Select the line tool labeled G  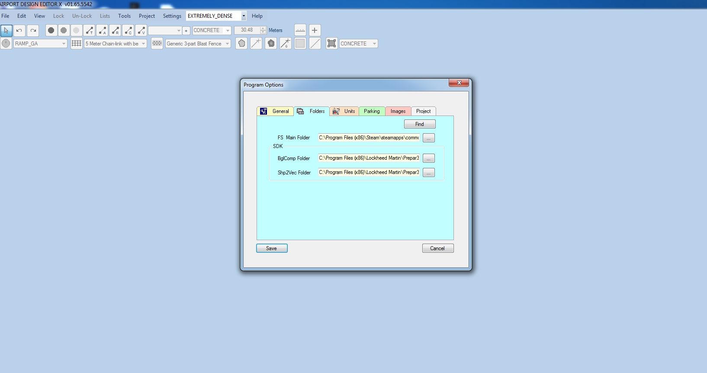tap(286, 43)
